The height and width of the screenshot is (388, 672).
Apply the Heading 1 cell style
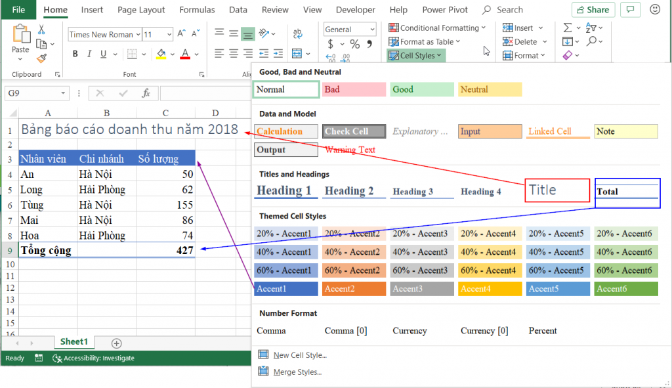pyautogui.click(x=286, y=191)
